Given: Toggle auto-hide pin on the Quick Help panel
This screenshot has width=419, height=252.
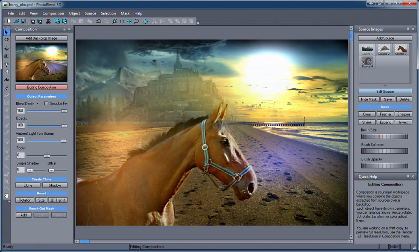Looking at the screenshot, I should click(x=408, y=176).
